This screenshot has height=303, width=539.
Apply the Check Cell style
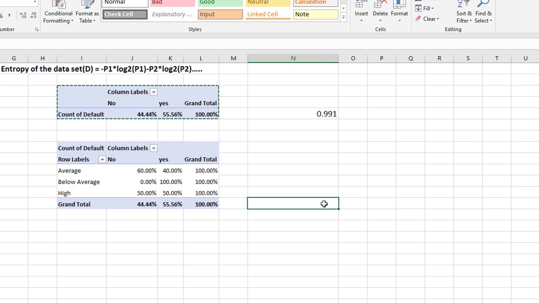click(125, 14)
